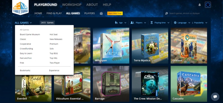Viewport: 223px width, 103px height.
Task: Open the Everdell game card
Action: [33, 88]
